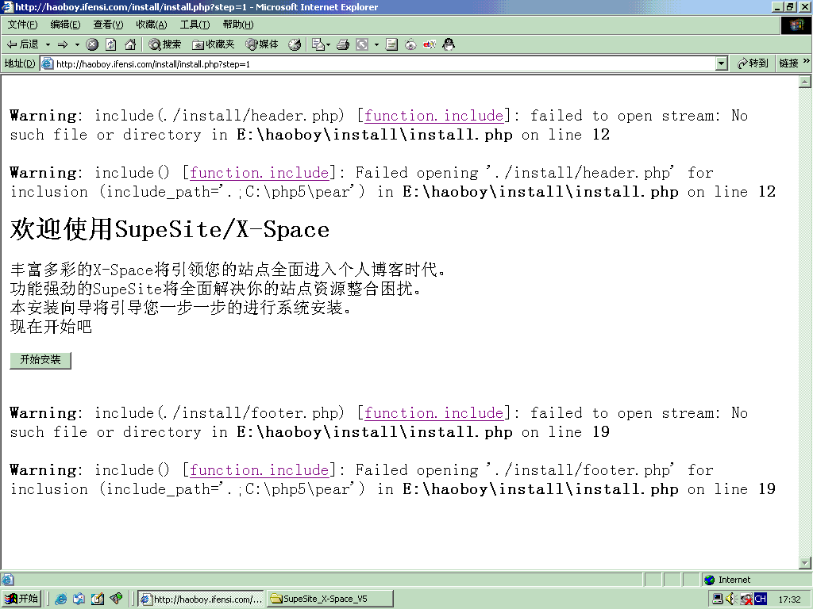Open the 工具(T) menu

[195, 25]
